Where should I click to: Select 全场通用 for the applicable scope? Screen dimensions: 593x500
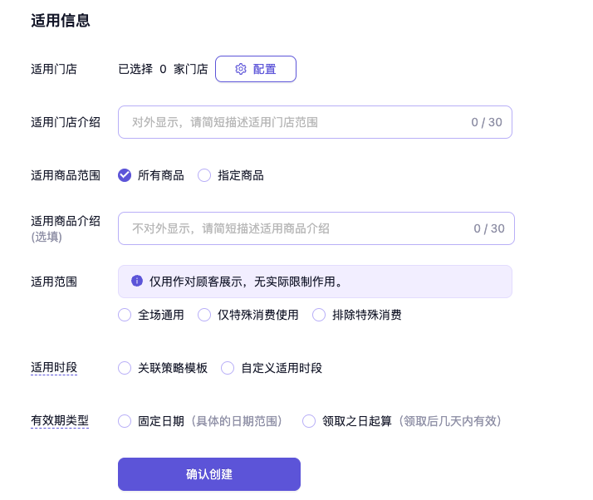125,315
